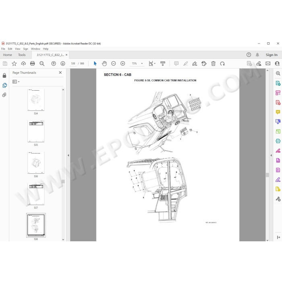
Task: Click the share link icon
Action: (x=259, y=64)
